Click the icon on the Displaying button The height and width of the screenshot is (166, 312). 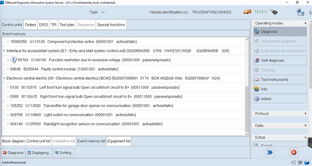pyautogui.click(x=29, y=152)
